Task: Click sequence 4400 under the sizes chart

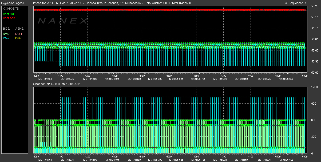Action: click(142, 156)
